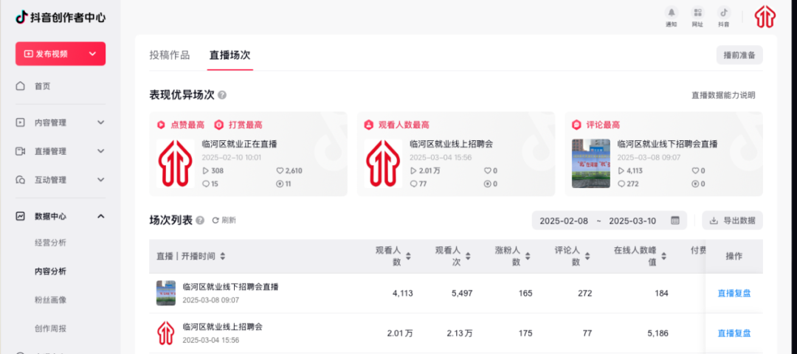Screen dimensions: 797x354
Task: Click thumbnail of 临河区就业线下招聘会直播 in list
Action: click(166, 293)
